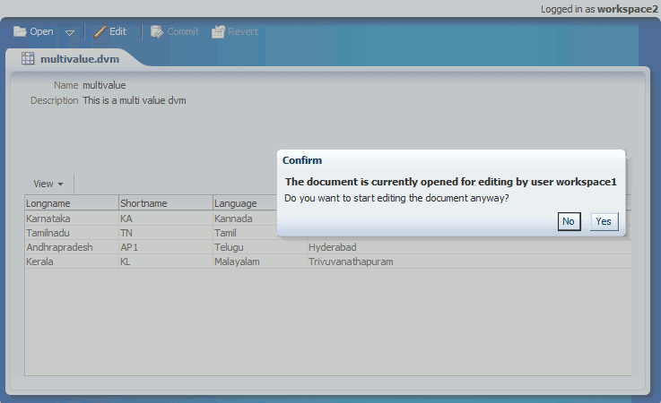This screenshot has height=403, width=661.
Task: Click the dialog question about editing anyway
Action: coord(396,198)
